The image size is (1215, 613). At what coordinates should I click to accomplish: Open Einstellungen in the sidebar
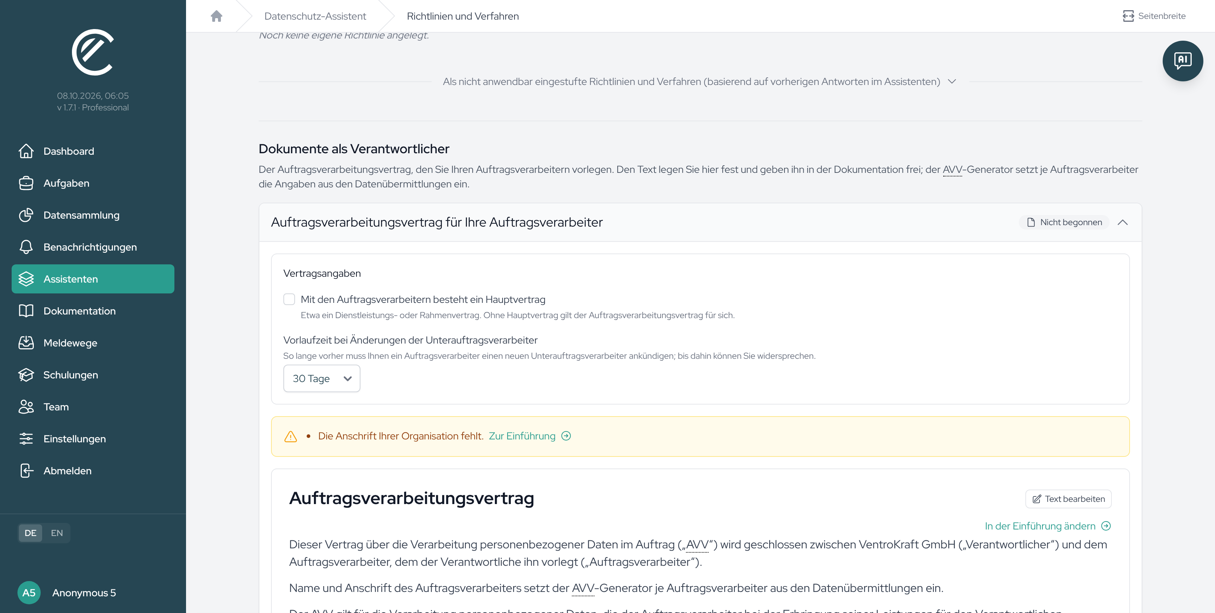(93, 439)
